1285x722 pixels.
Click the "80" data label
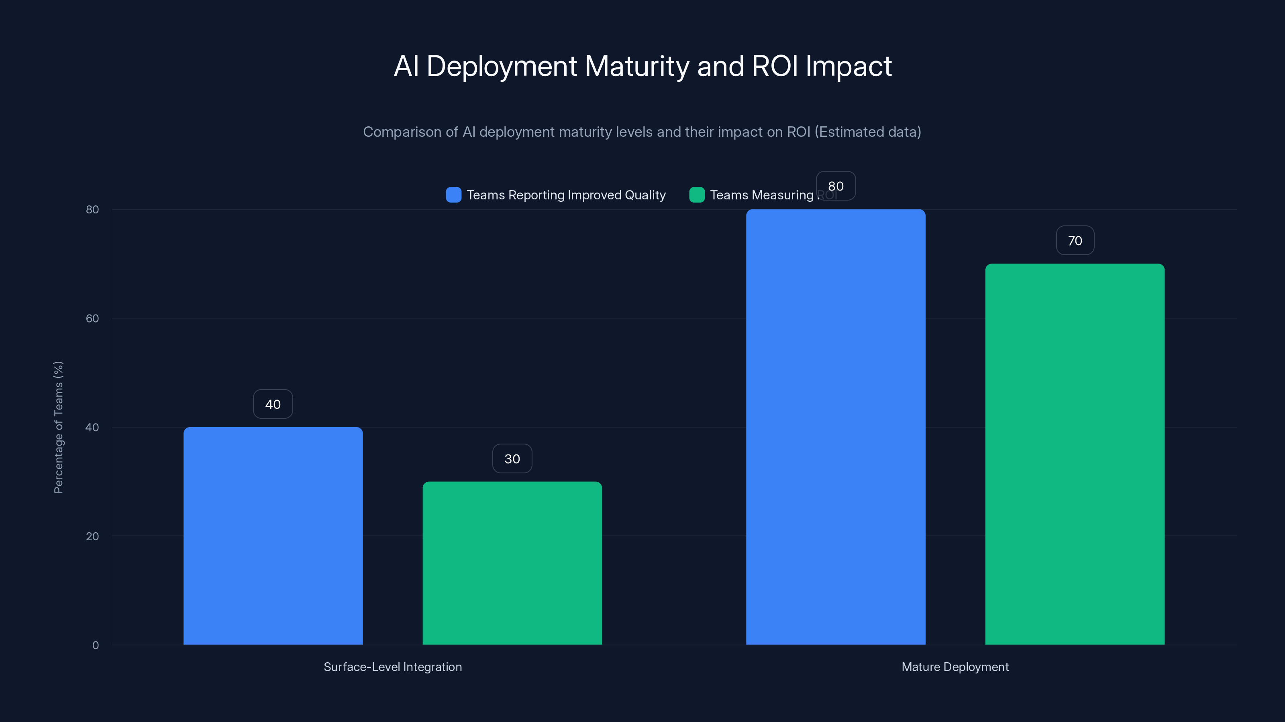[x=836, y=185]
